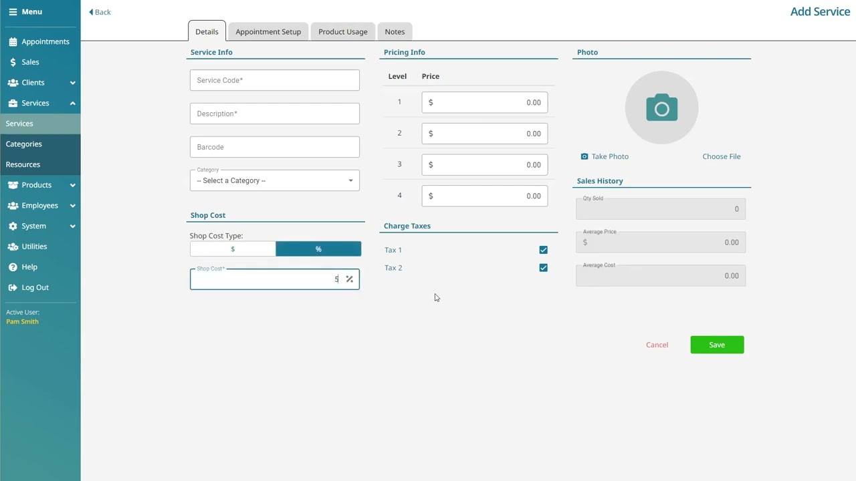This screenshot has height=481, width=856.
Task: Click the Clients people icon
Action: click(x=13, y=83)
